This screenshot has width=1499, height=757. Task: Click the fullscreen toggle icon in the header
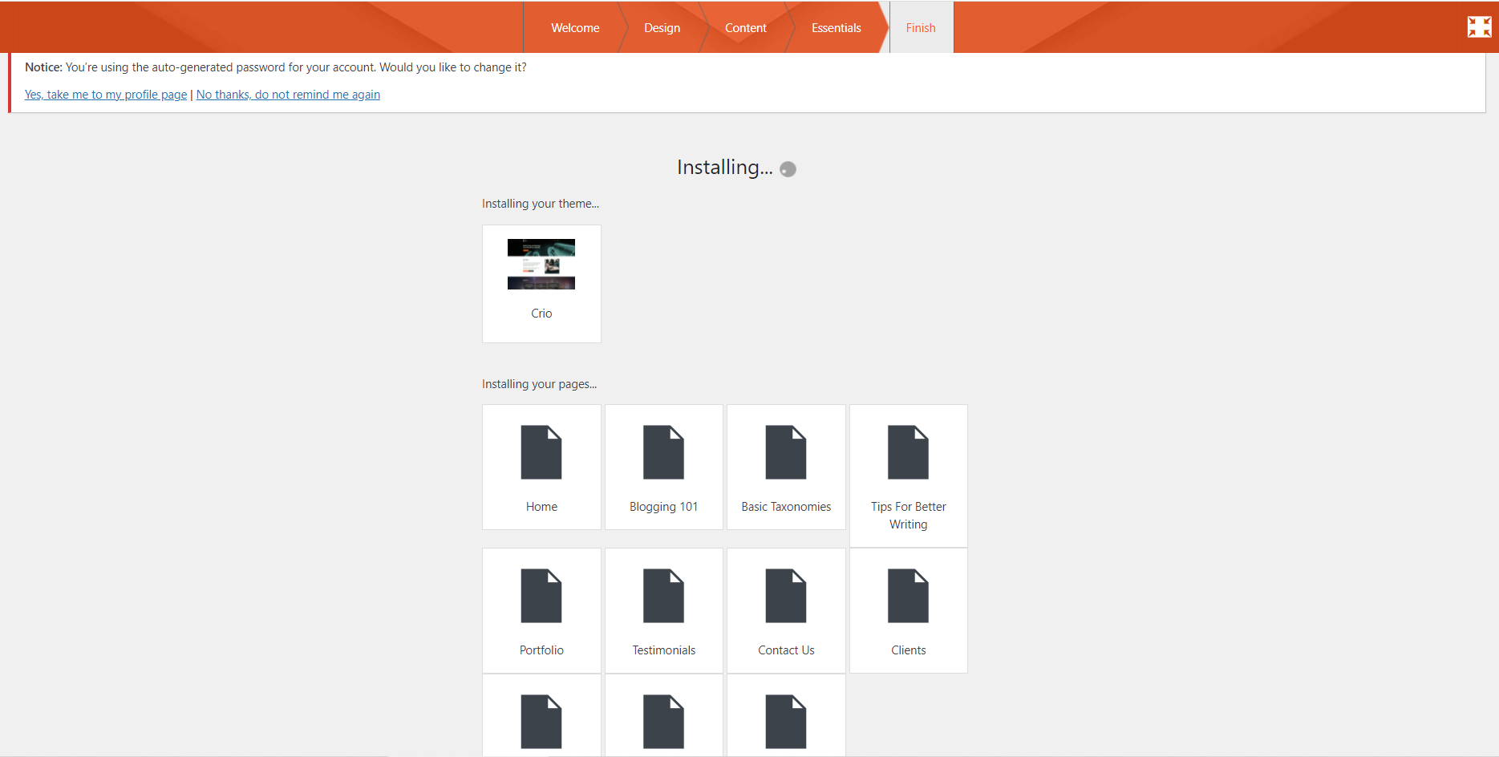point(1479,26)
